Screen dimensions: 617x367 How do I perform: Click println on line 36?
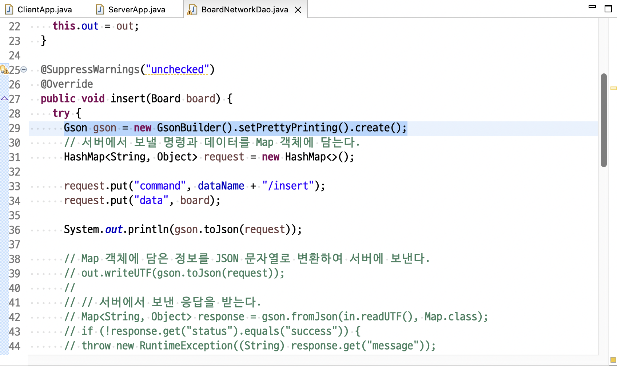point(148,229)
